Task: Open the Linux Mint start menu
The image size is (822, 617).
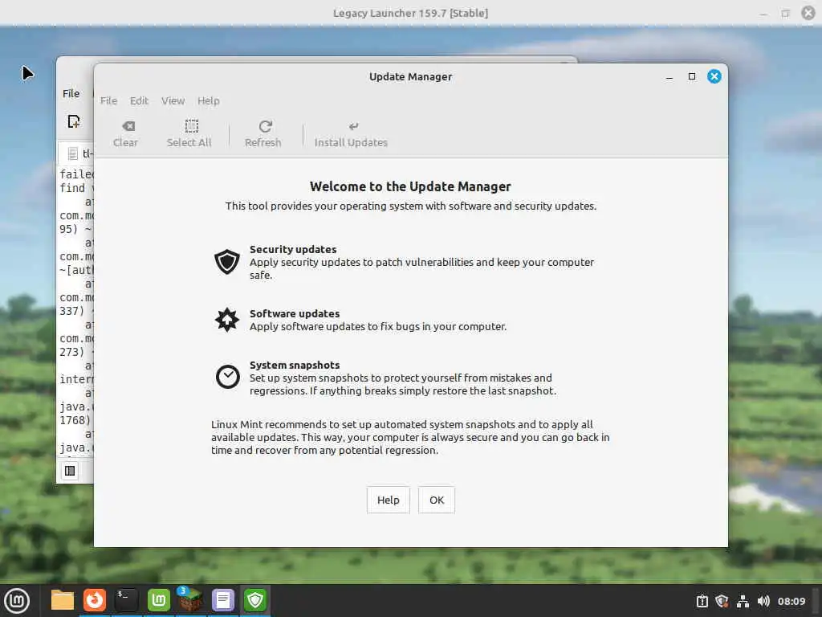Action: pos(17,601)
